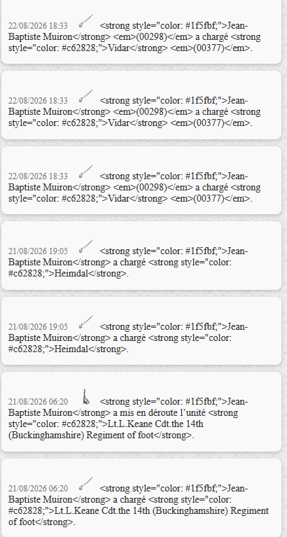Click 'of foot' ending the bottom Keane charge entry

[x=22, y=522]
